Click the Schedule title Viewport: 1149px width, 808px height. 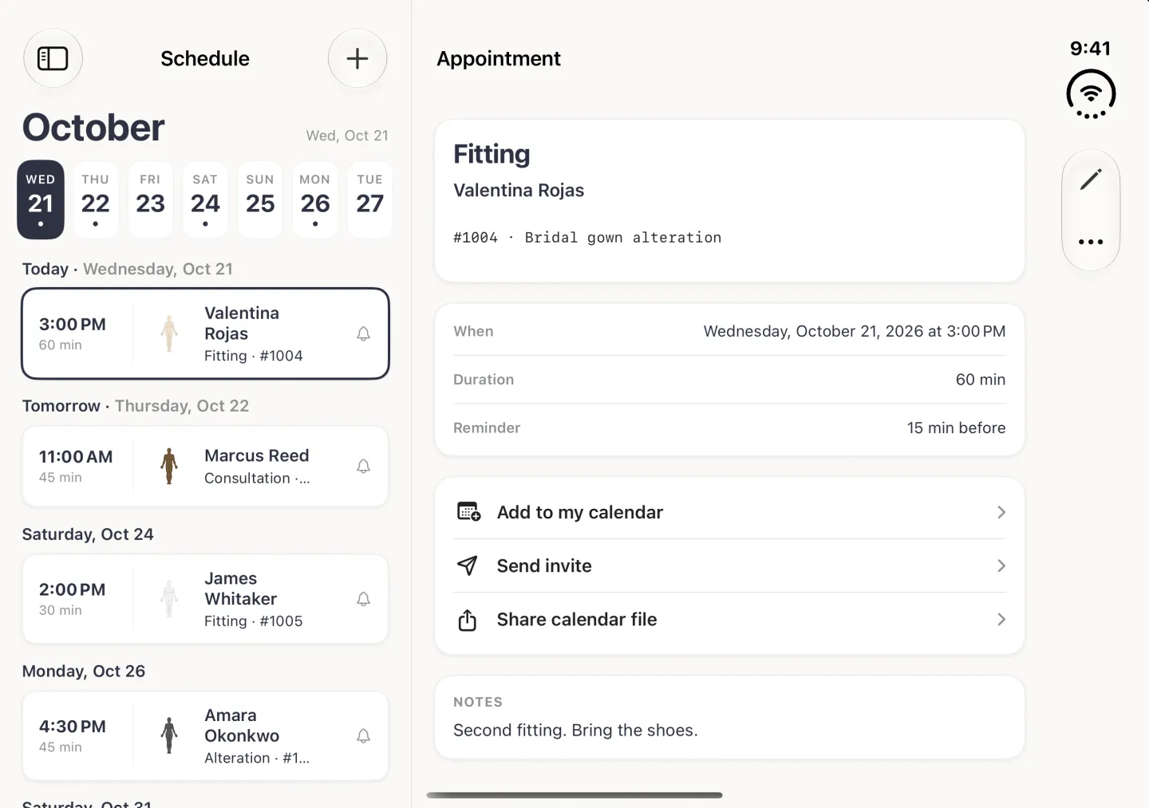[205, 58]
